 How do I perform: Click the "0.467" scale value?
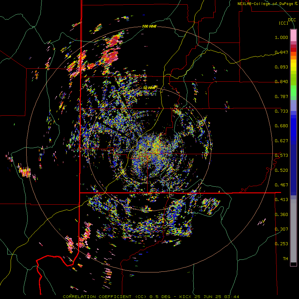(281, 185)
